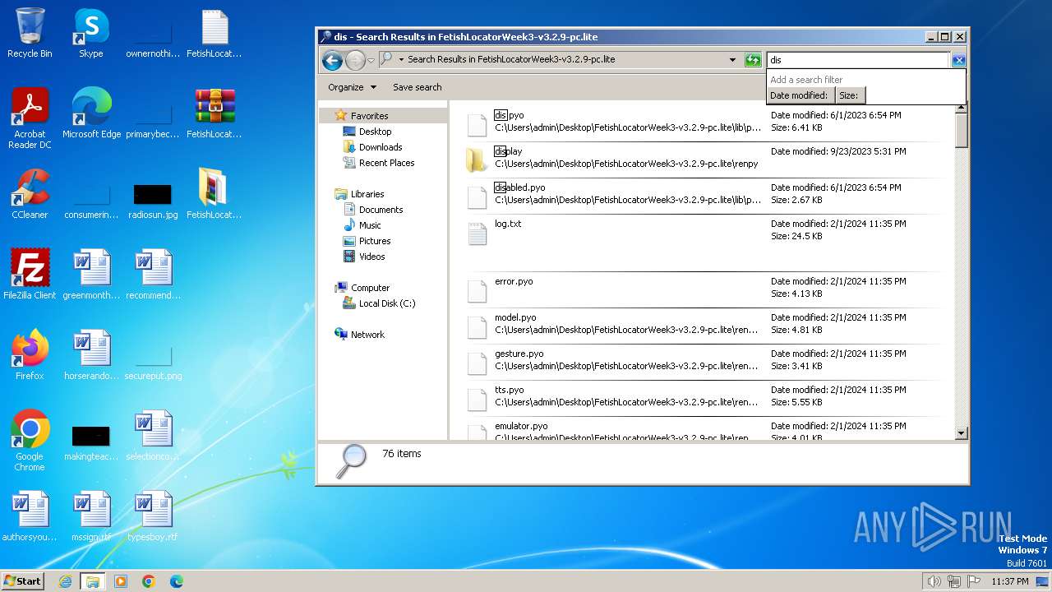
Task: Select the recommend... Word document on the desktop
Action: (153, 275)
